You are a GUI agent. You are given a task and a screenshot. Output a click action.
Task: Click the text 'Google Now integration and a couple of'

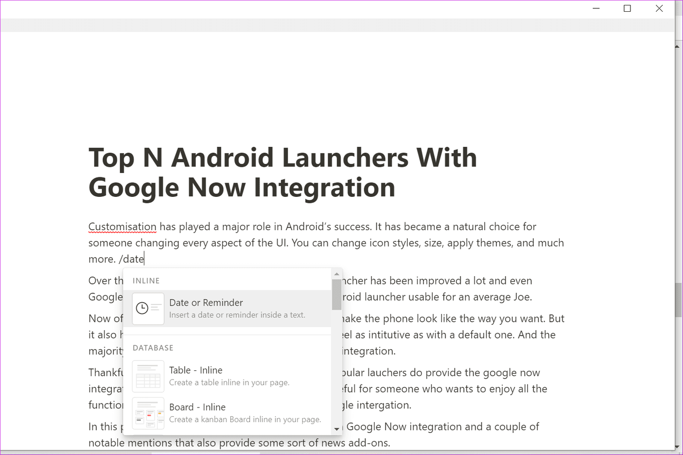[x=443, y=427]
